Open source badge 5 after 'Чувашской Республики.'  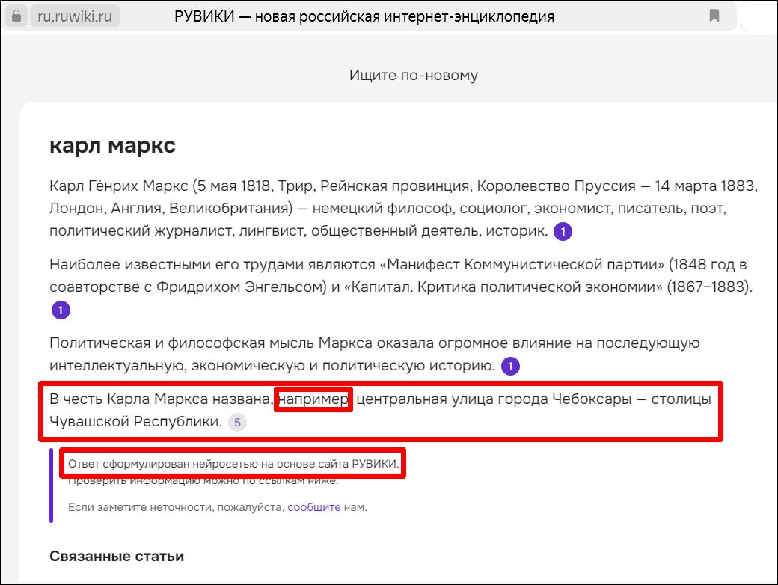pos(237,423)
